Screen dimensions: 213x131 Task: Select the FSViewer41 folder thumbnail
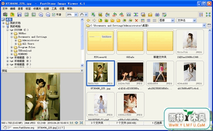pyautogui.click(x=100, y=42)
